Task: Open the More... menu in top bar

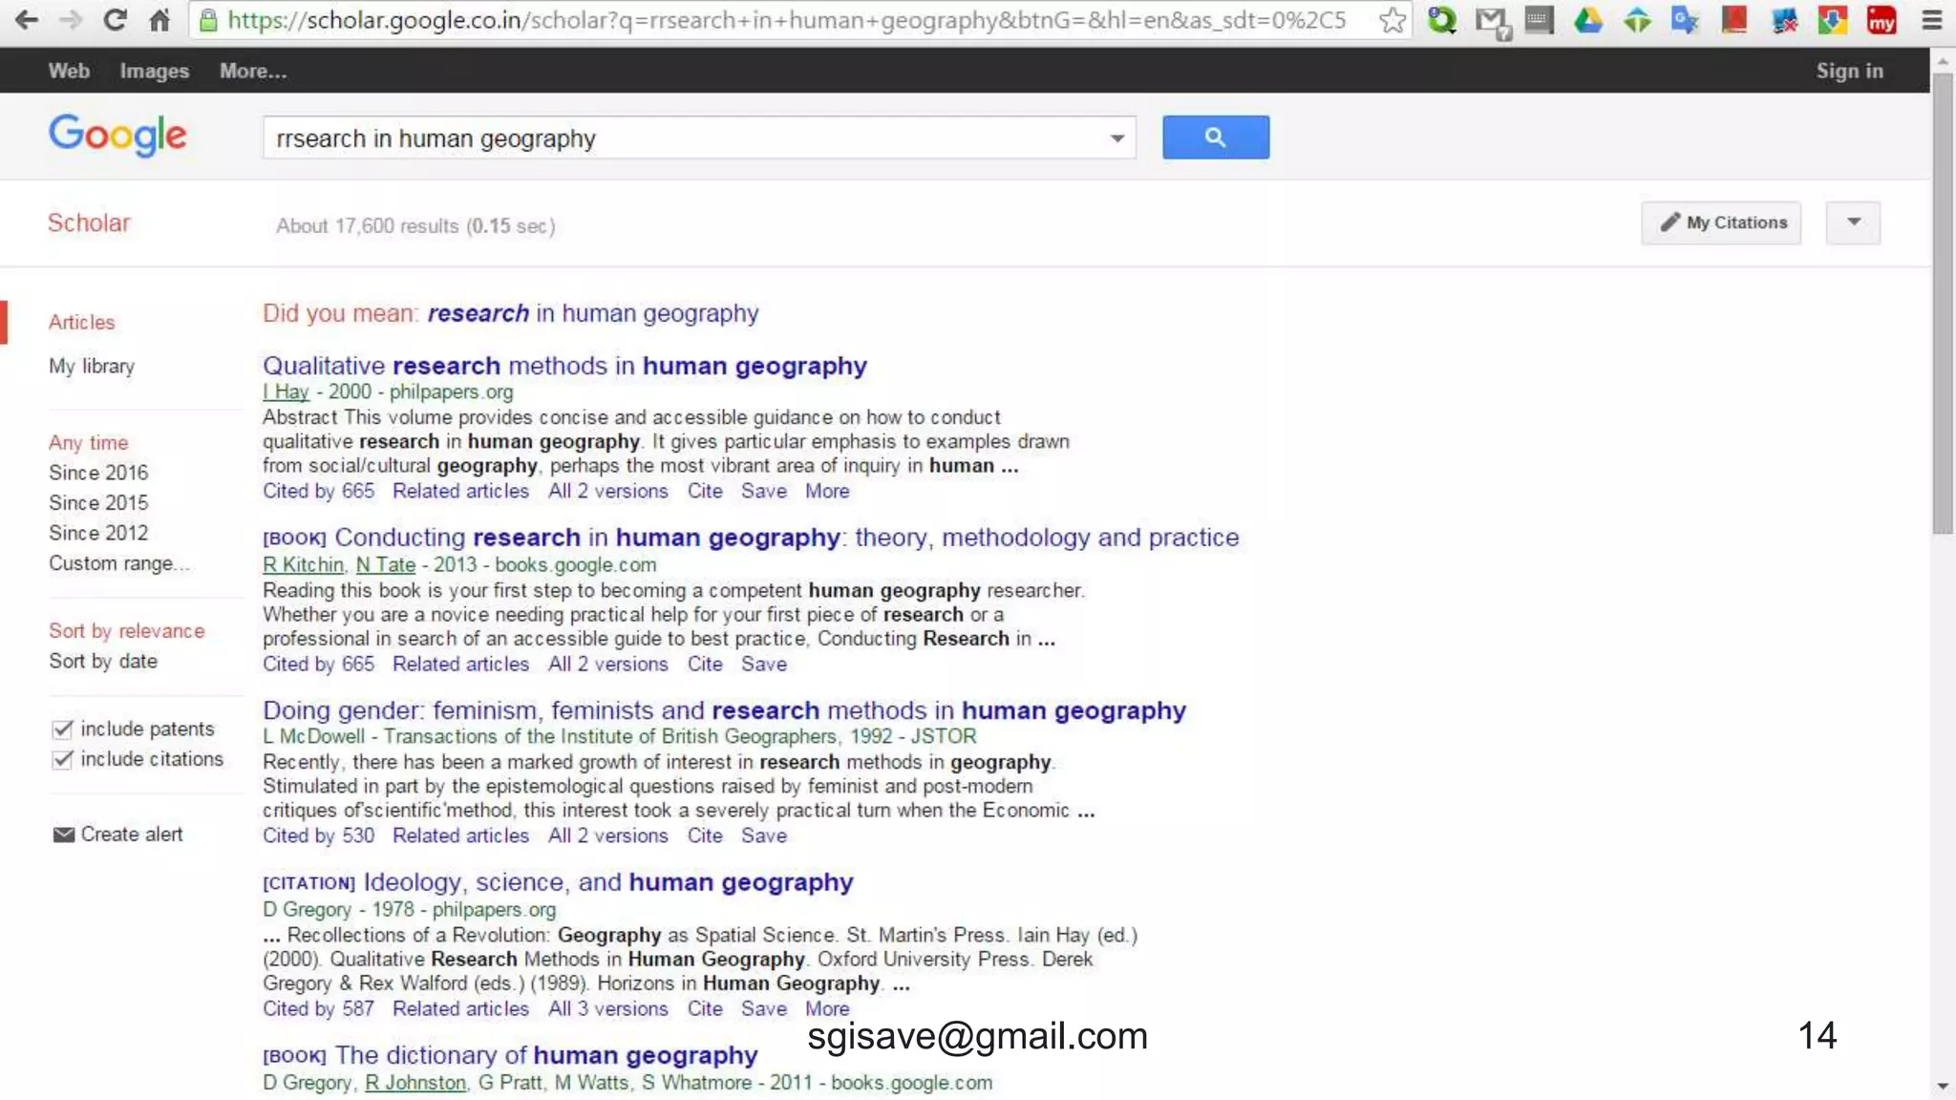Action: click(252, 71)
